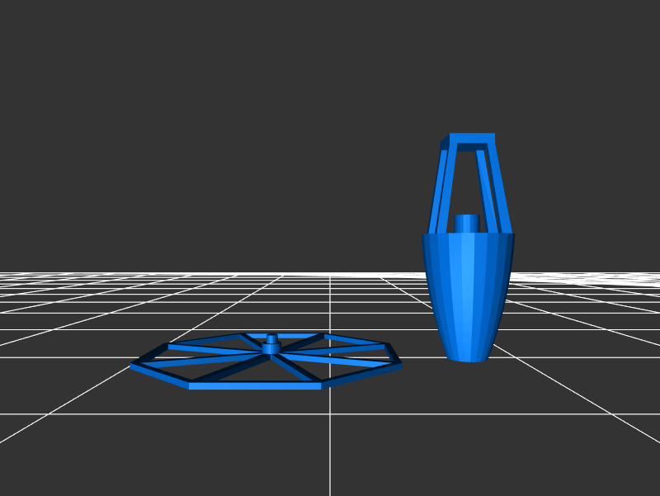This screenshot has height=496, width=660.
Task: Click the open gap between the handle struts
Action: pyautogui.click(x=466, y=182)
